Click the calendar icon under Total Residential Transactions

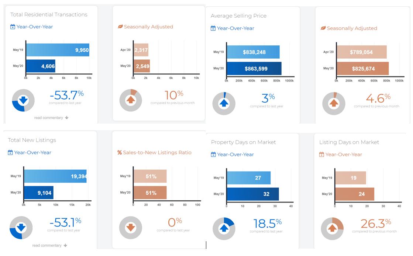coord(13,27)
